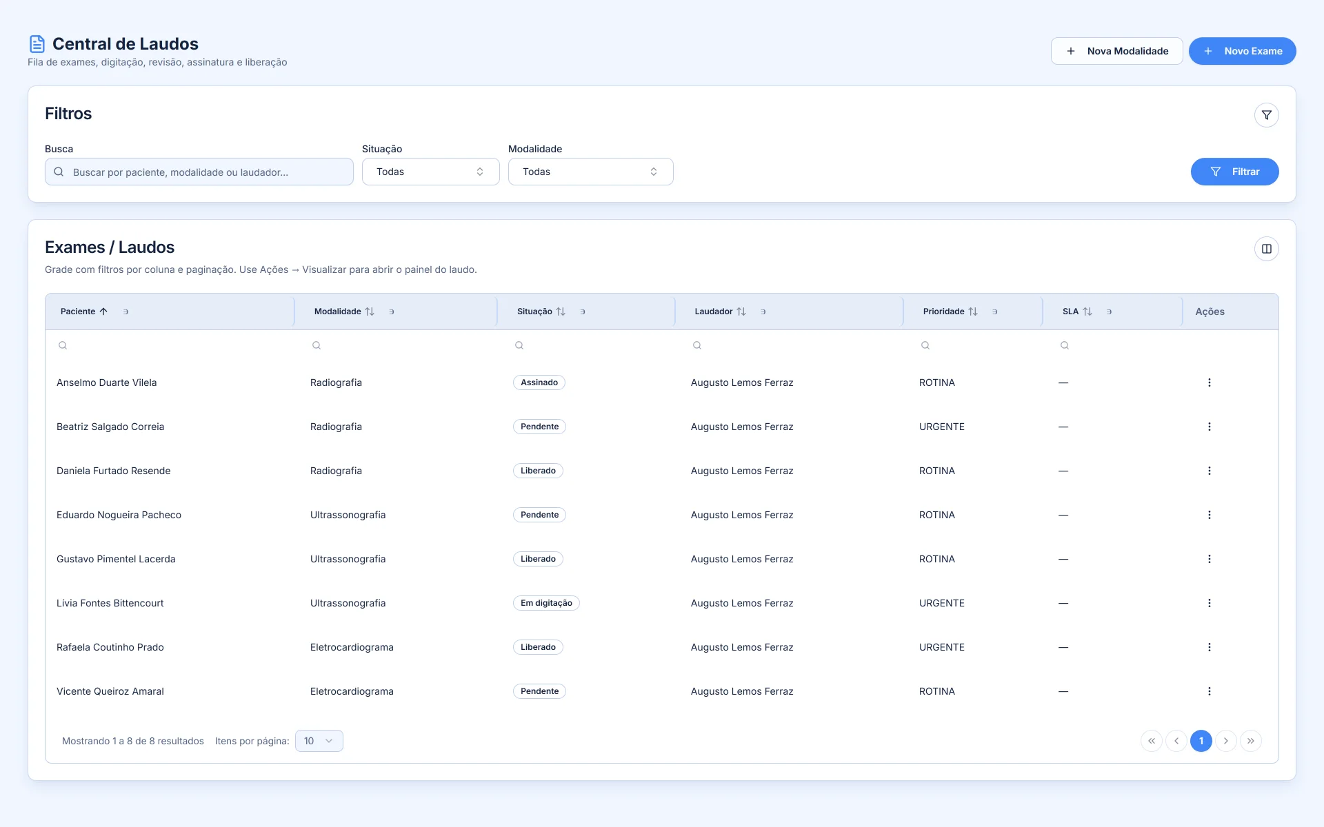Open actions menu for Lívia Fontes Bittencourt
Image resolution: width=1324 pixels, height=827 pixels.
1209,603
